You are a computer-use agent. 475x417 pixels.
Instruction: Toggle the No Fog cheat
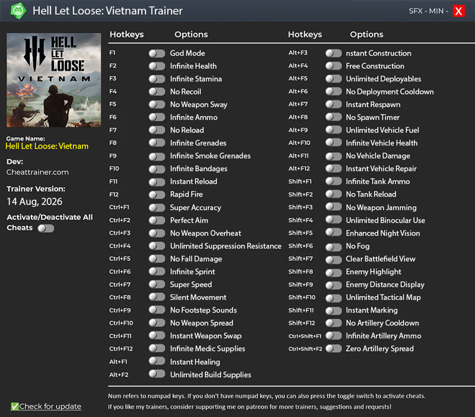tap(334, 247)
